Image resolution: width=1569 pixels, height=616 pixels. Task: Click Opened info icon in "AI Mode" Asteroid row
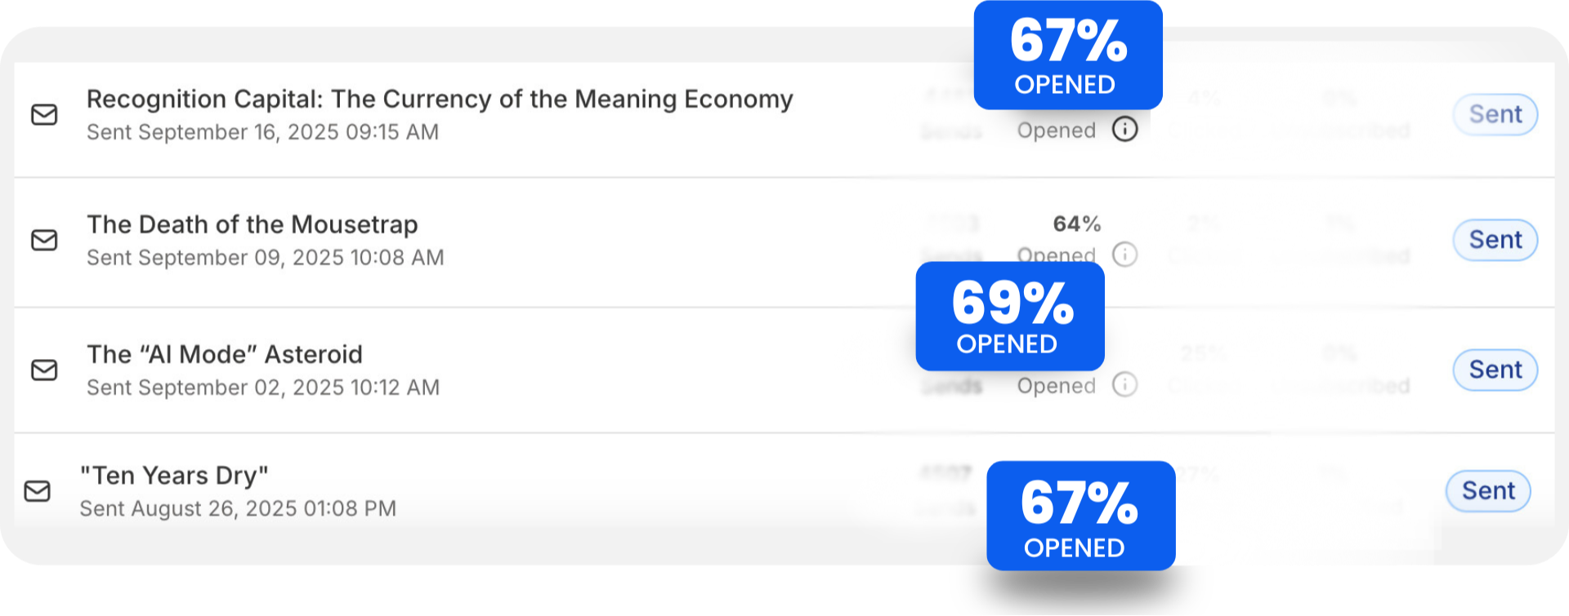pos(1124,384)
